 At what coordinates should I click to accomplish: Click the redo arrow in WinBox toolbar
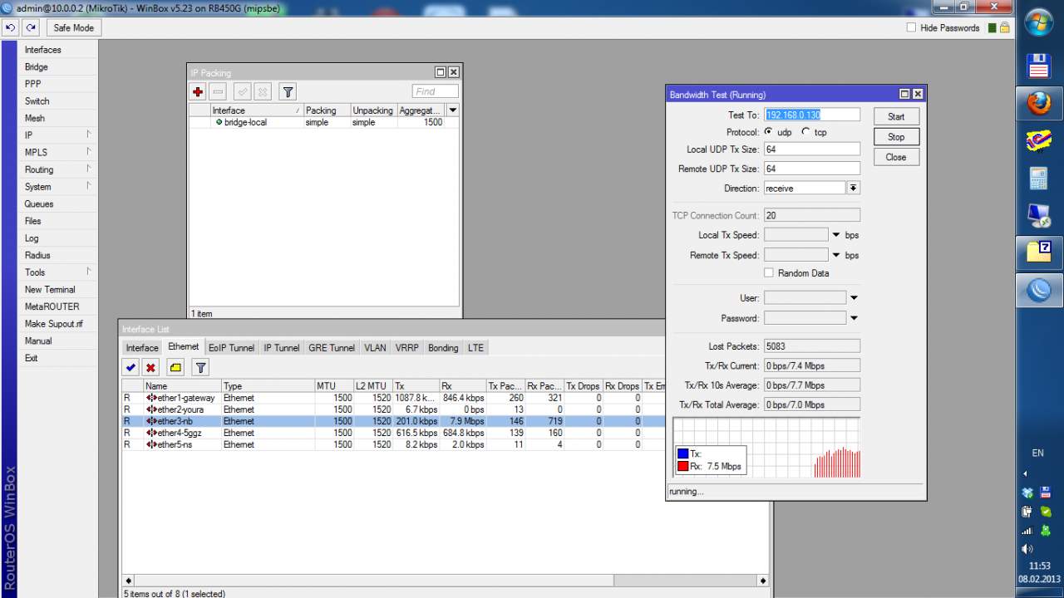31,27
